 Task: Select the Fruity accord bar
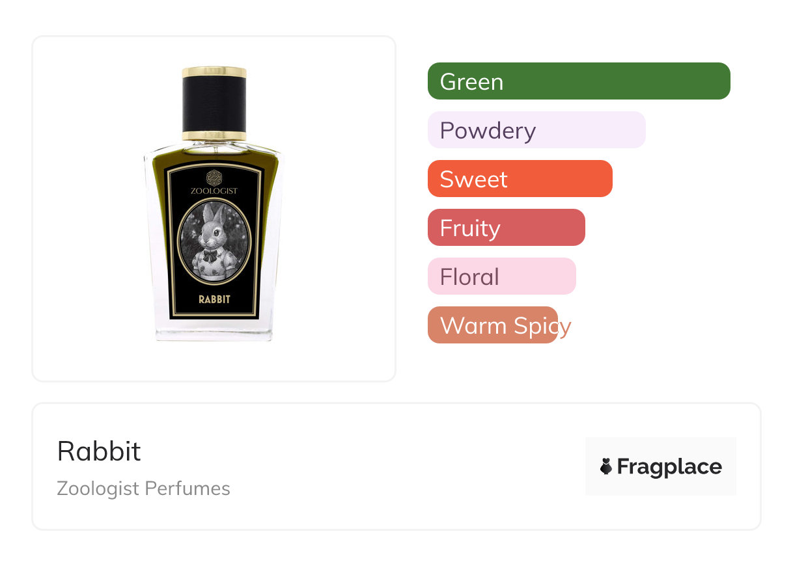click(x=507, y=228)
